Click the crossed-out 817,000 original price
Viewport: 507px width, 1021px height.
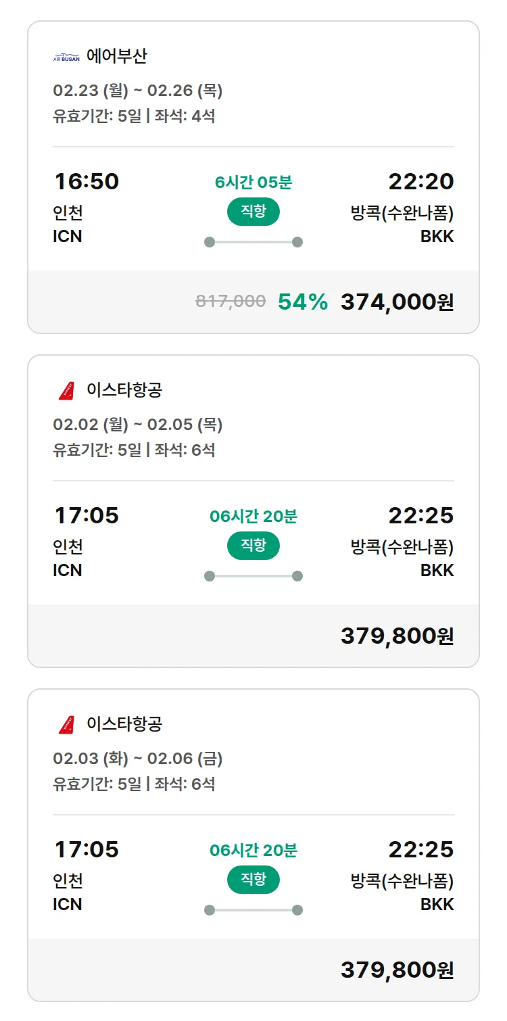coord(231,302)
